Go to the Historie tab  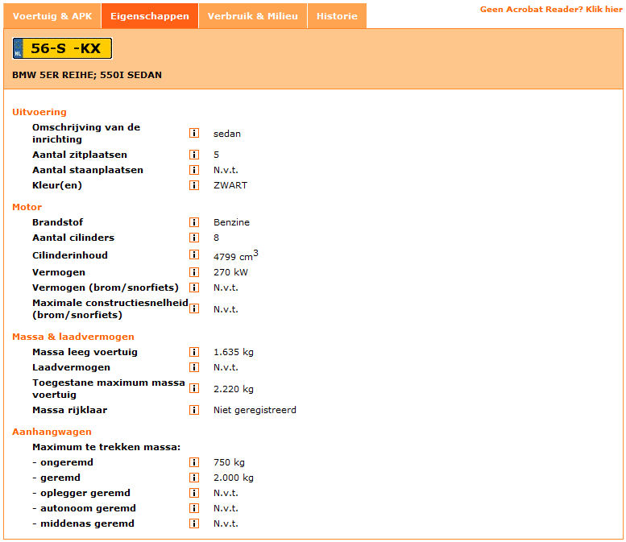click(x=337, y=16)
